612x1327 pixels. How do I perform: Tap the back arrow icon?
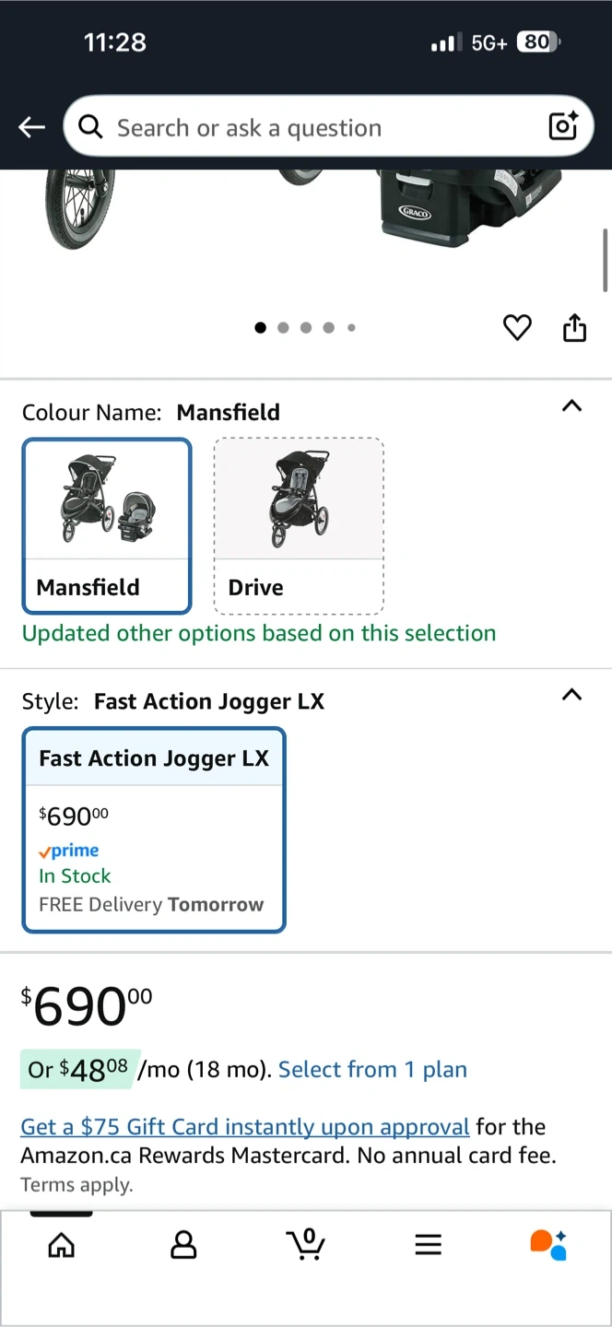click(32, 127)
